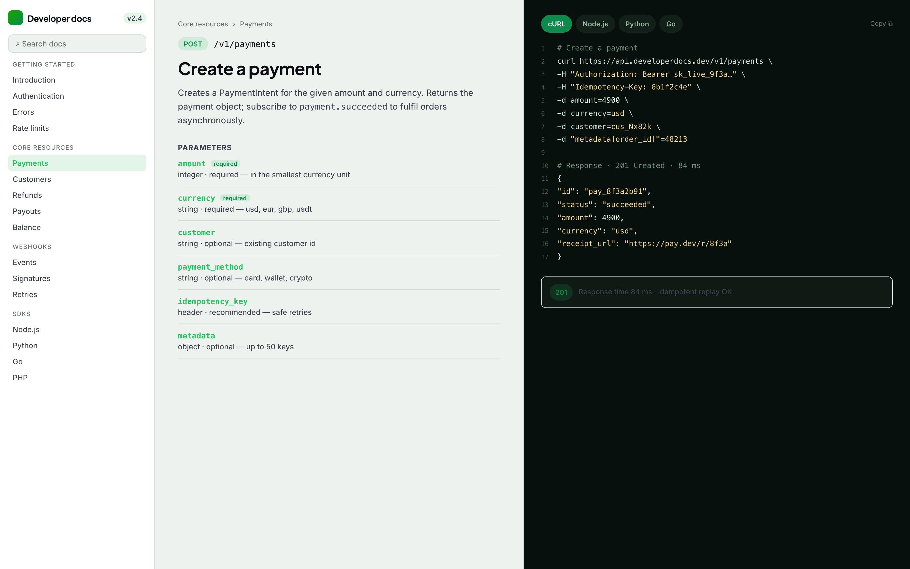Viewport: 910px width, 569px height.
Task: Click the 201 status badge
Action: 561,293
